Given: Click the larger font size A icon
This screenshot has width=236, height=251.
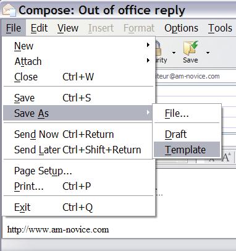Looking at the screenshot, I should pos(227,158).
